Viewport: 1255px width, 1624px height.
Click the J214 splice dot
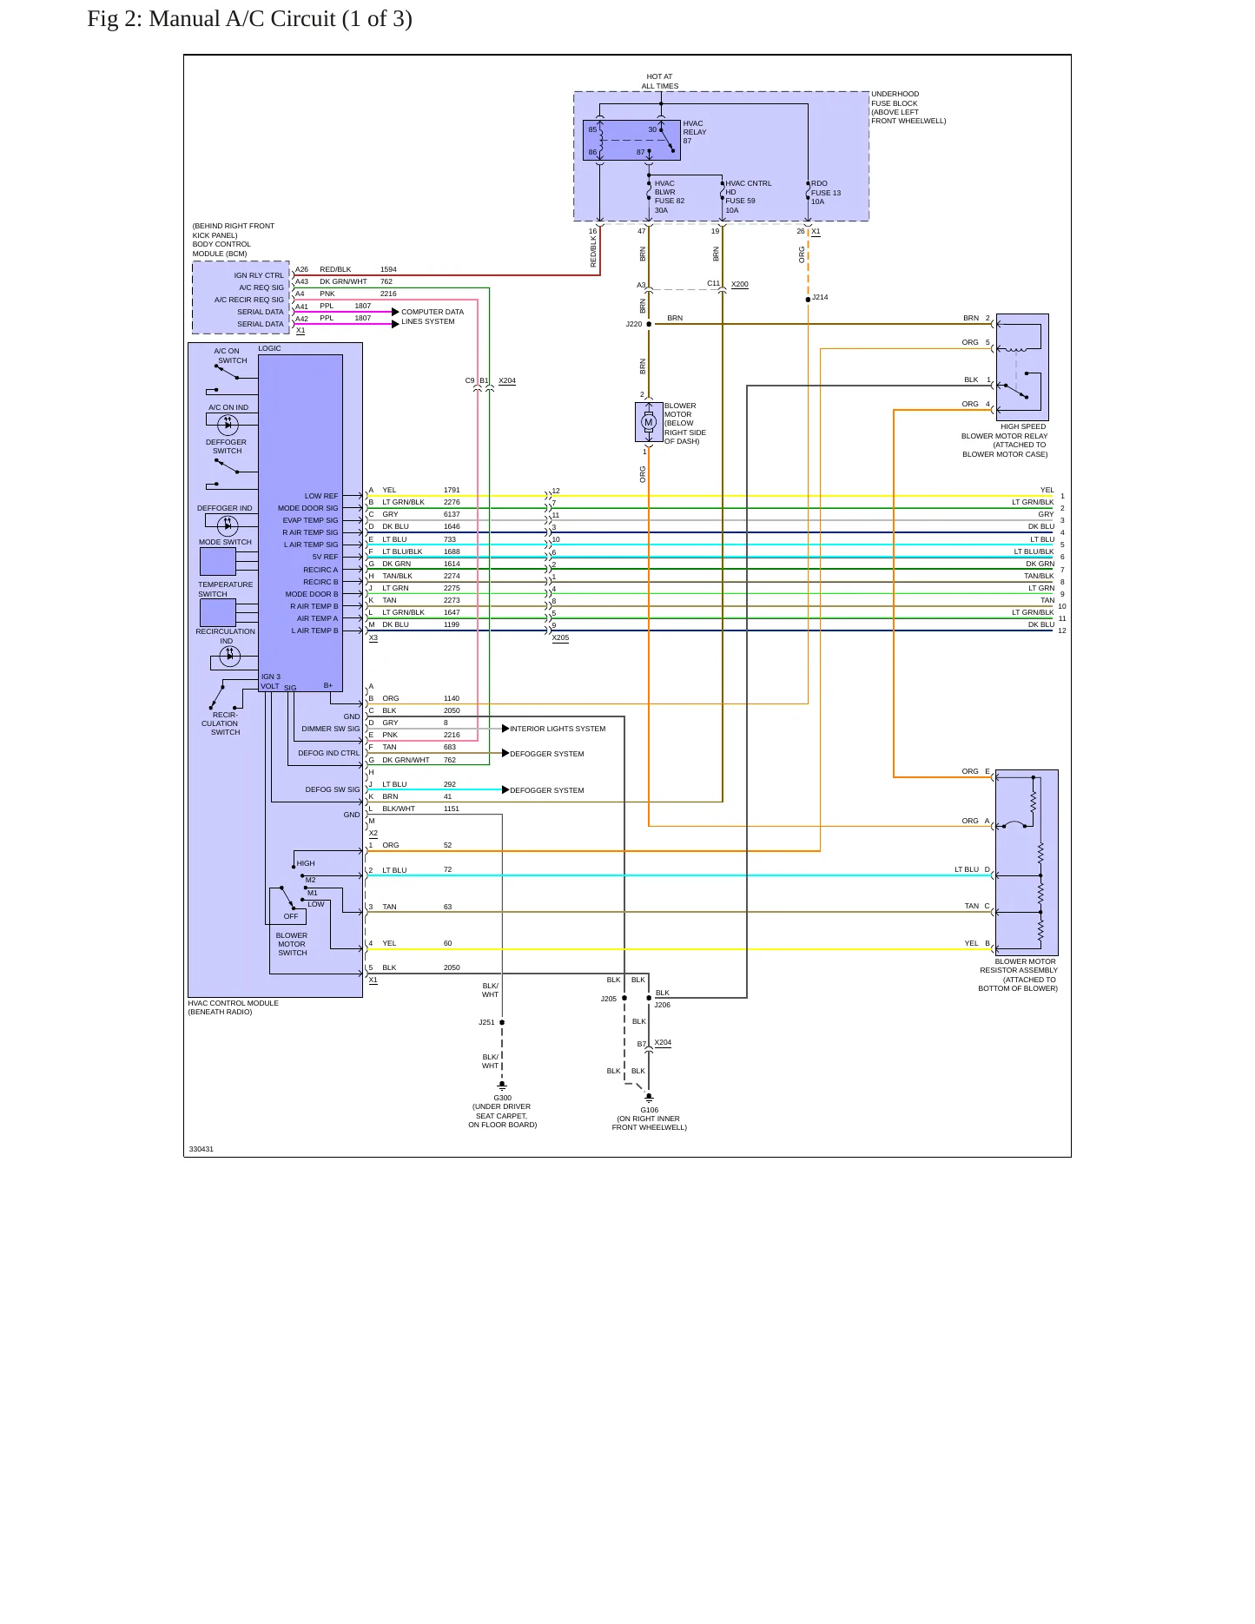pos(808,299)
